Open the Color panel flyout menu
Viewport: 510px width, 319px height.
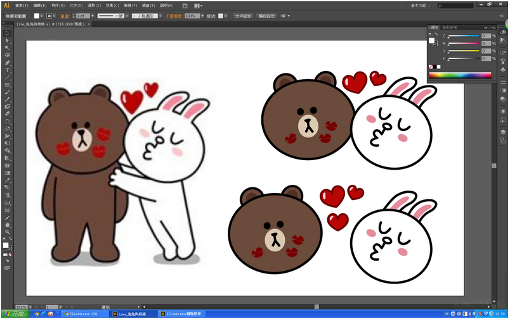pyautogui.click(x=494, y=28)
